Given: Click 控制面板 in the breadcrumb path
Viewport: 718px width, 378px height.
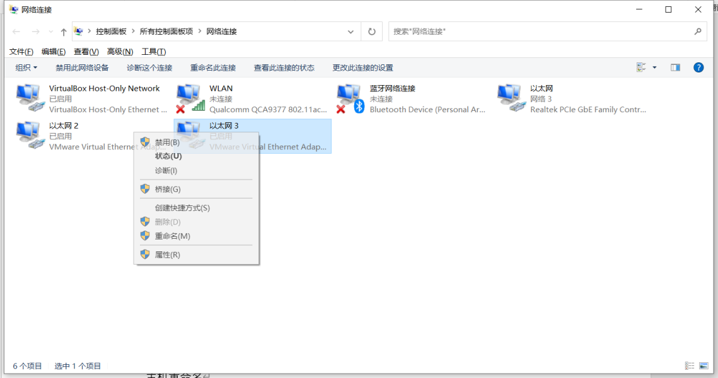Looking at the screenshot, I should tap(111, 31).
